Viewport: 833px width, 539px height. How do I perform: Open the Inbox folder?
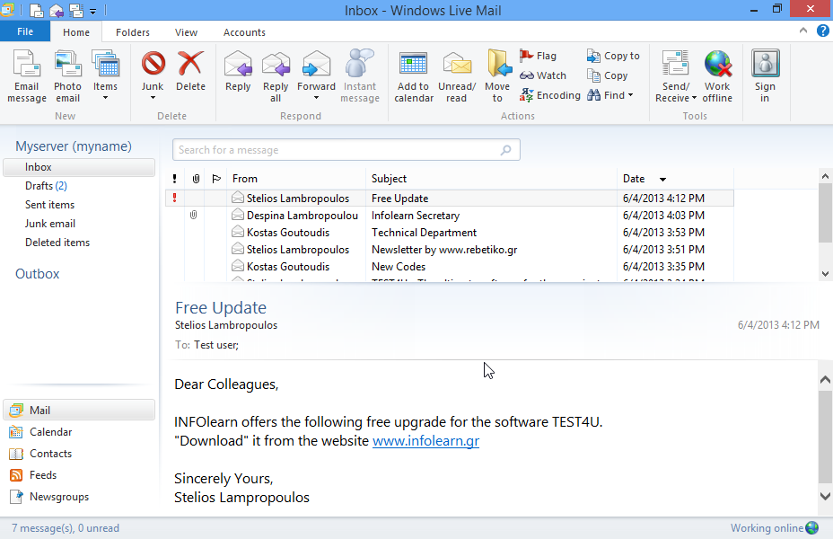point(79,167)
